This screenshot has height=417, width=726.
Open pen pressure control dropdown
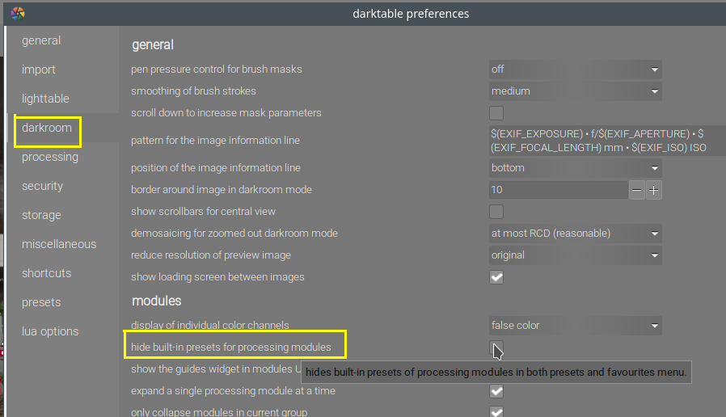tap(575, 69)
